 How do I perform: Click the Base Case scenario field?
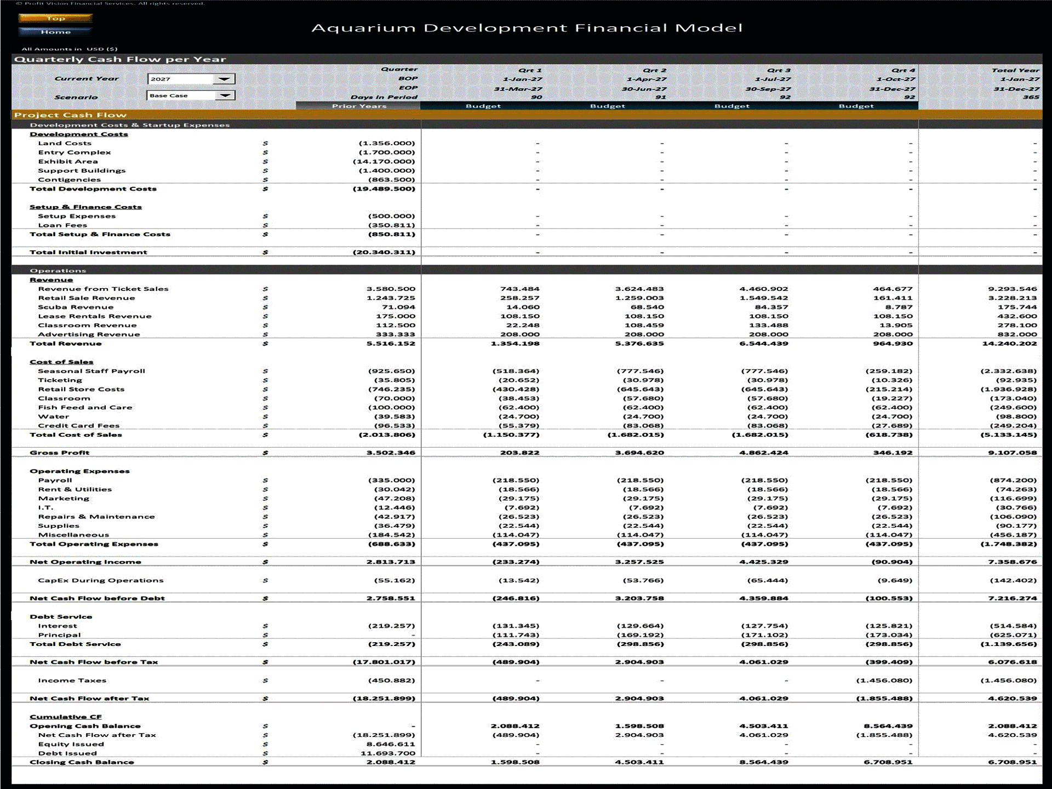tap(180, 95)
